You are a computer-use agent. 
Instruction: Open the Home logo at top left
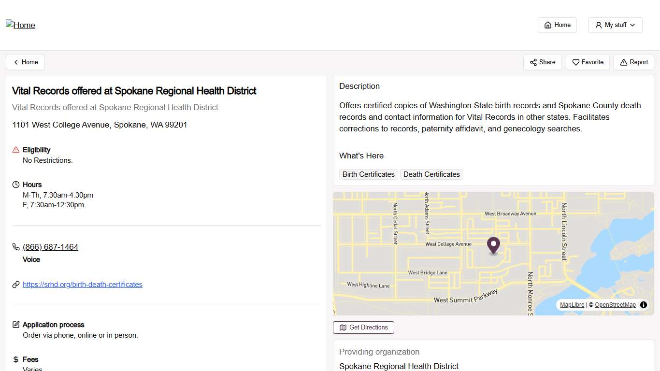20,25
